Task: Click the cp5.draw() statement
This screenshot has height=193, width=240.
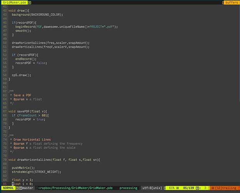Action: click(x=21, y=75)
